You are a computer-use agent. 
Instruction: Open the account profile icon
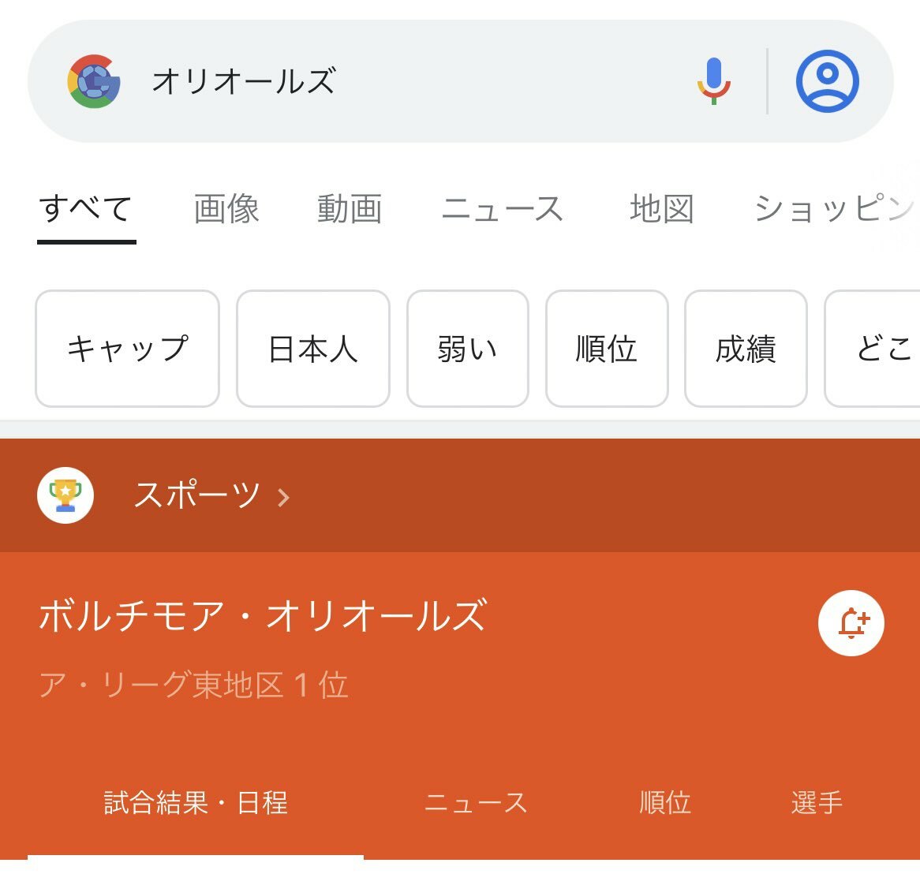[x=828, y=81]
